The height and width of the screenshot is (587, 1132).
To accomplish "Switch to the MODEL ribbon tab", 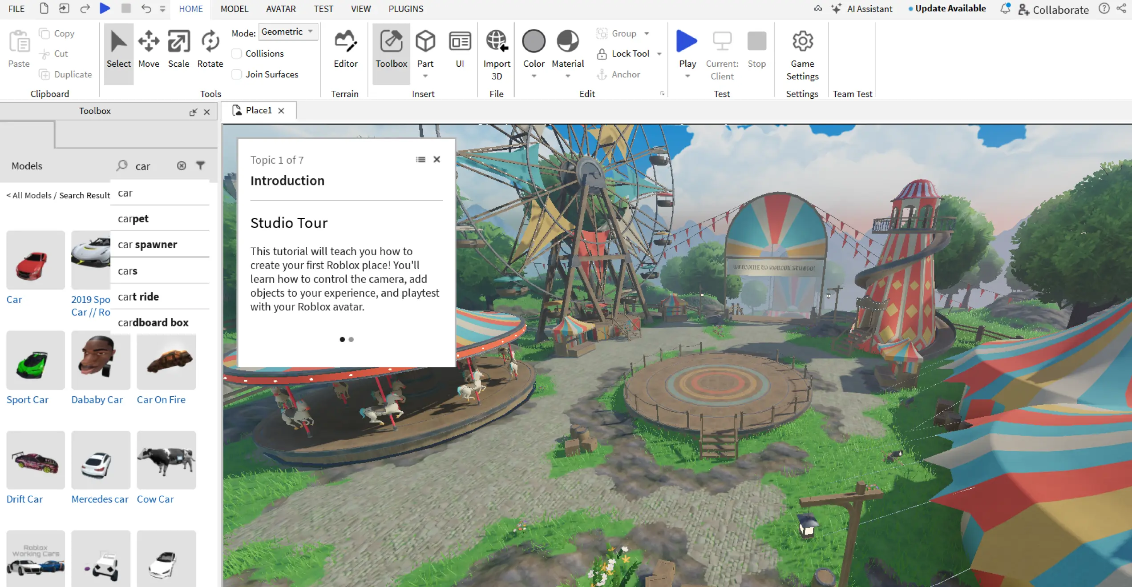I will click(x=234, y=9).
